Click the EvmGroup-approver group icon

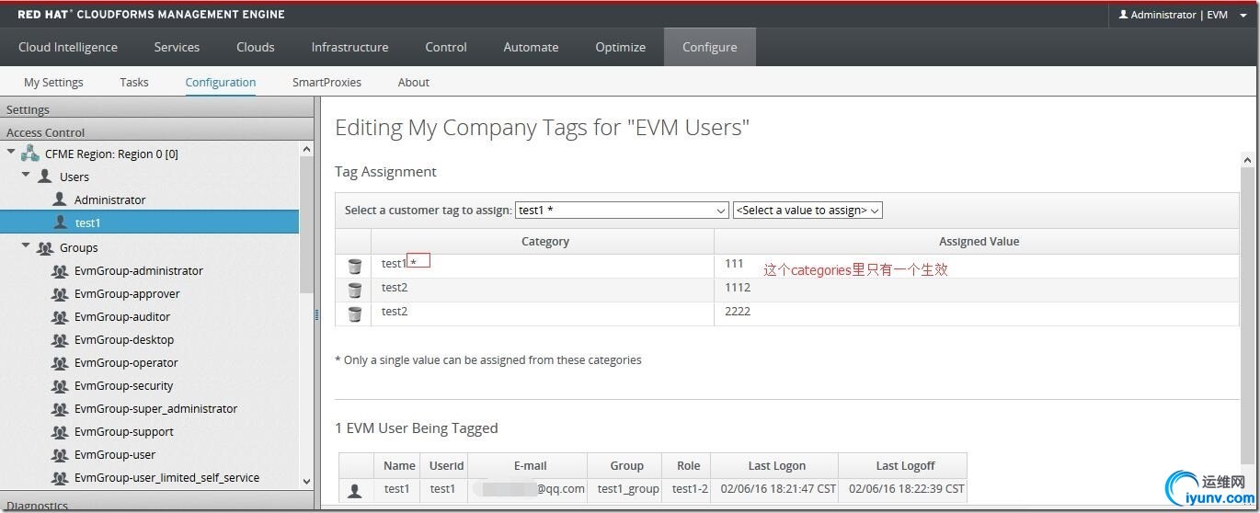click(x=60, y=294)
